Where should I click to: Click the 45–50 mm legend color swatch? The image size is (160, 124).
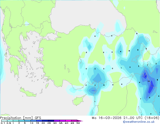74,121
